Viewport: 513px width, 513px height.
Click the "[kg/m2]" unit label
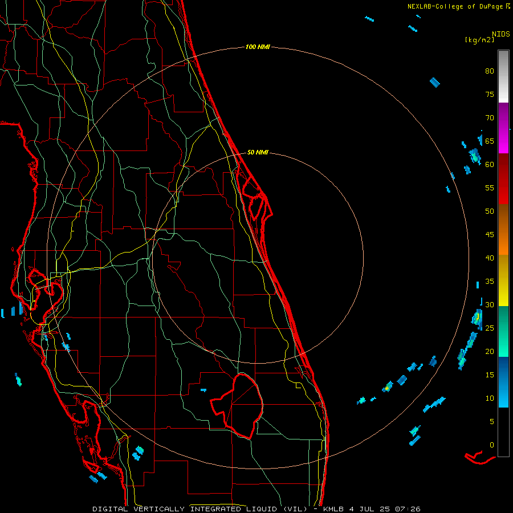[479, 40]
